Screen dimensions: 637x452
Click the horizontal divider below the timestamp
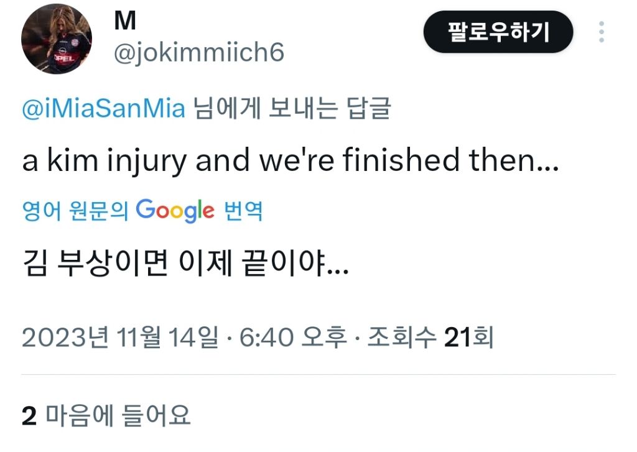318,375
